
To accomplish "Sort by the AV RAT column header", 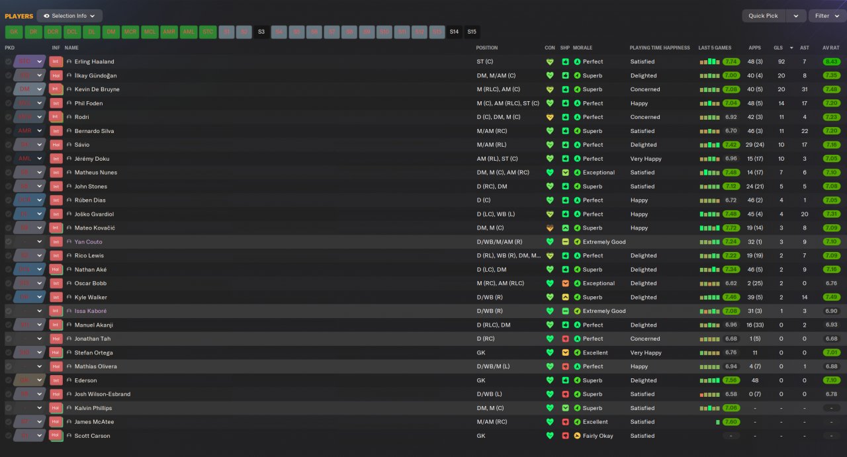I will click(x=831, y=48).
